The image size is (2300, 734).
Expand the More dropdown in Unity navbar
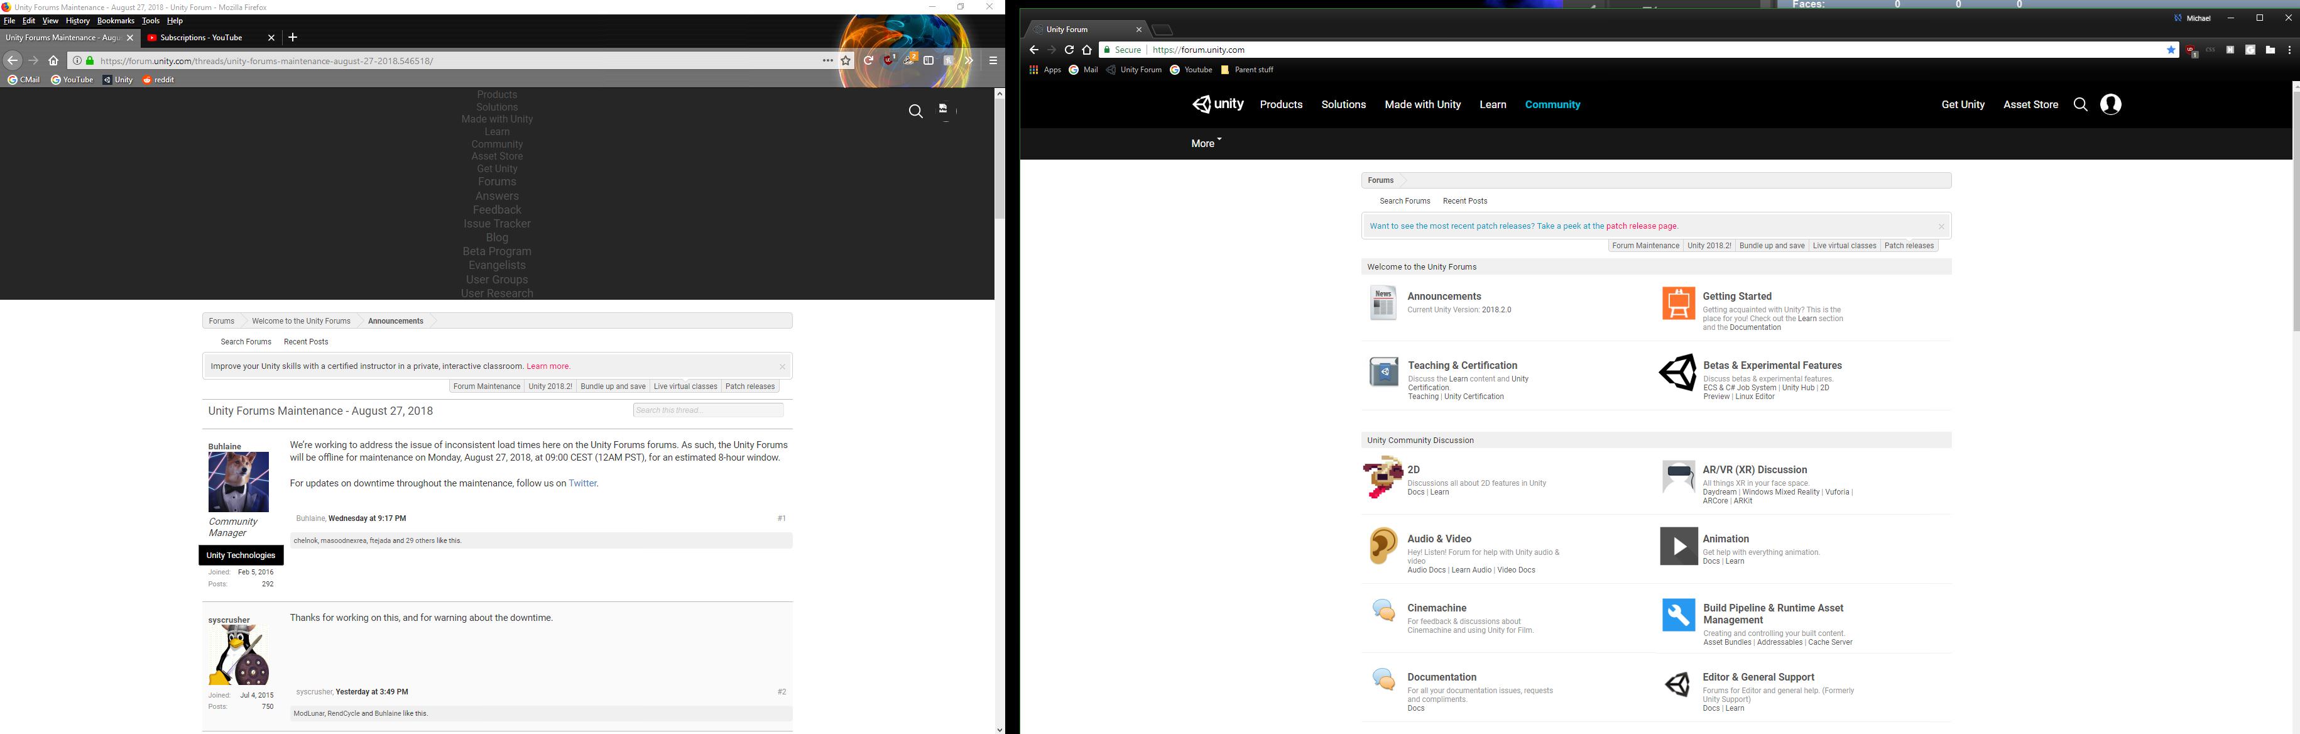click(1206, 143)
